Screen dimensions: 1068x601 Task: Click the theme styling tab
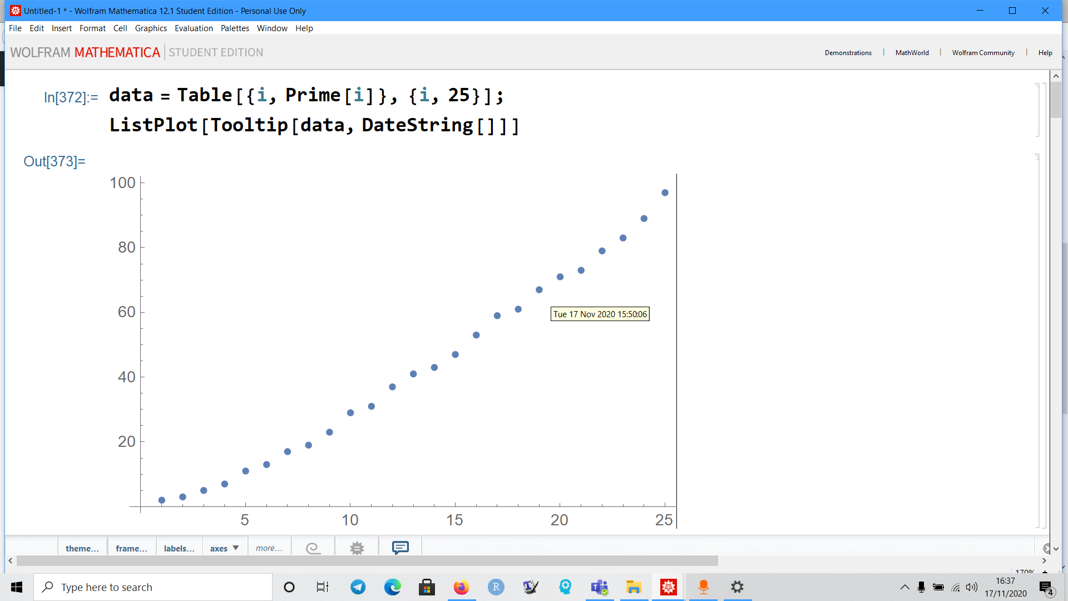point(81,548)
